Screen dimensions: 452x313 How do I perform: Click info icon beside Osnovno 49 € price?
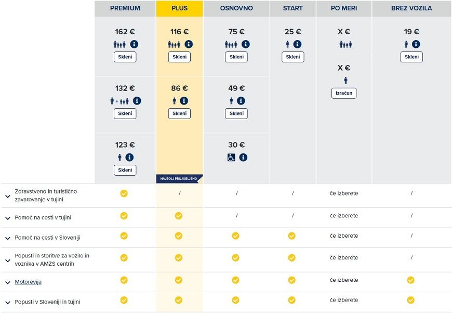click(x=241, y=101)
